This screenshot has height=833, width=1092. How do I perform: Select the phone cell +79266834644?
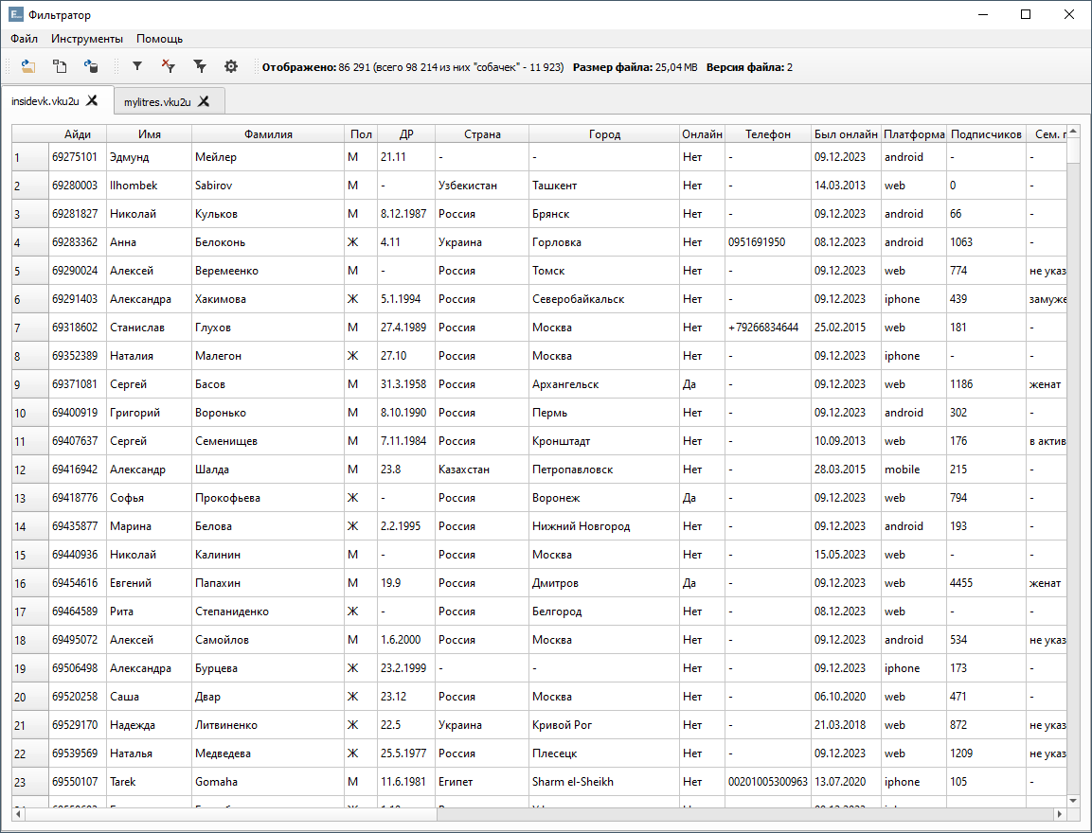click(x=768, y=328)
